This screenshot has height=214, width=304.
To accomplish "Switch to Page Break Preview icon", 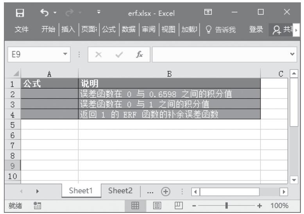I will (x=177, y=205).
